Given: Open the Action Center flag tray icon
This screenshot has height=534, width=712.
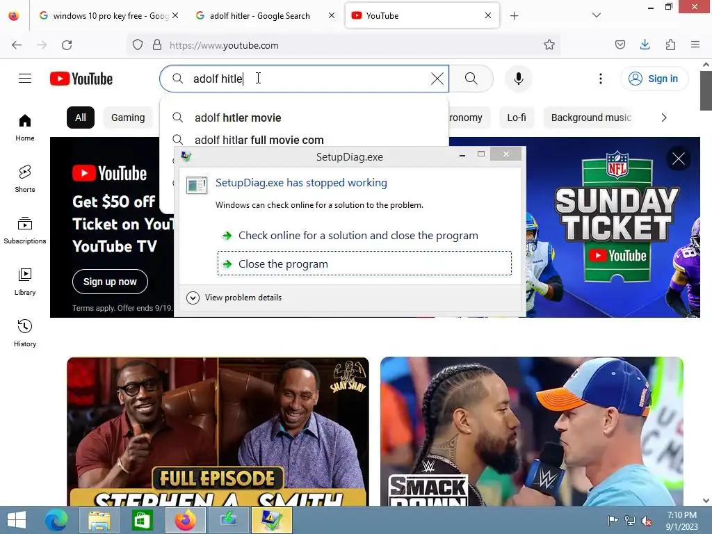Looking at the screenshot, I should coord(612,521).
